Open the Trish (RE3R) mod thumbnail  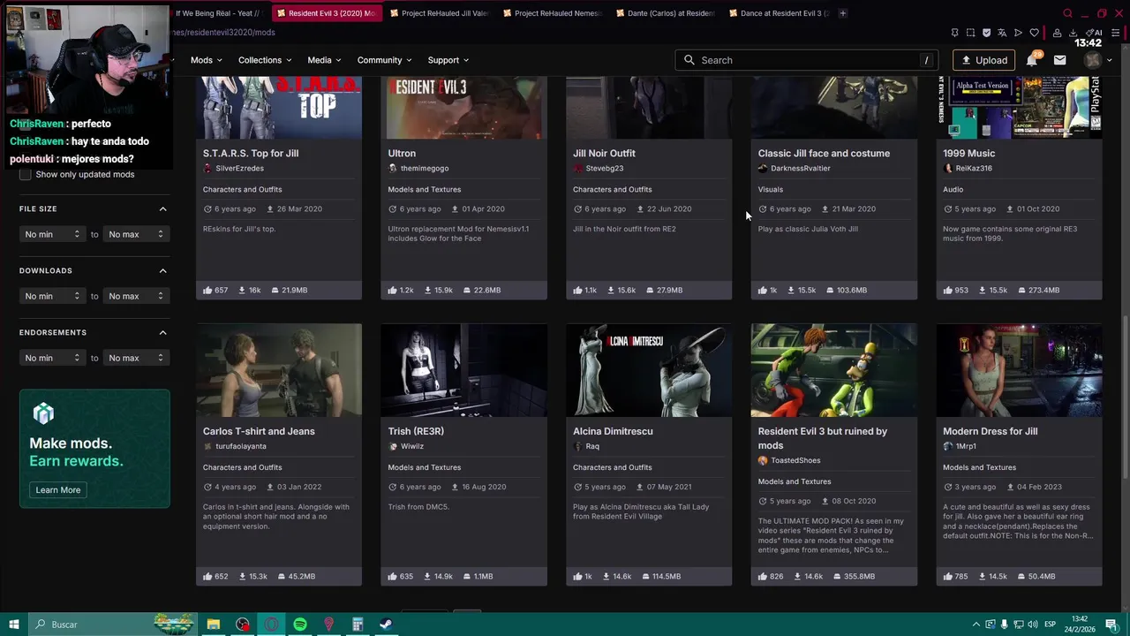tap(463, 370)
